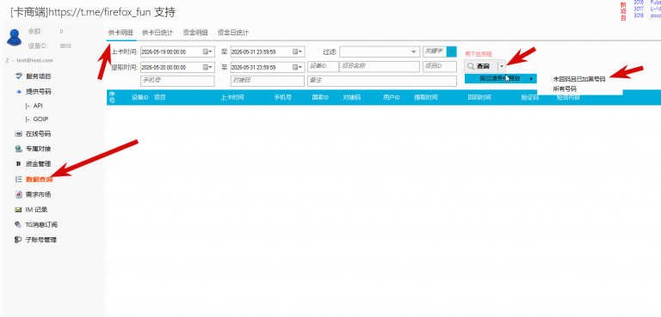Switch to the 供卡明细 tab
This screenshot has height=317, width=661.
pyautogui.click(x=120, y=33)
